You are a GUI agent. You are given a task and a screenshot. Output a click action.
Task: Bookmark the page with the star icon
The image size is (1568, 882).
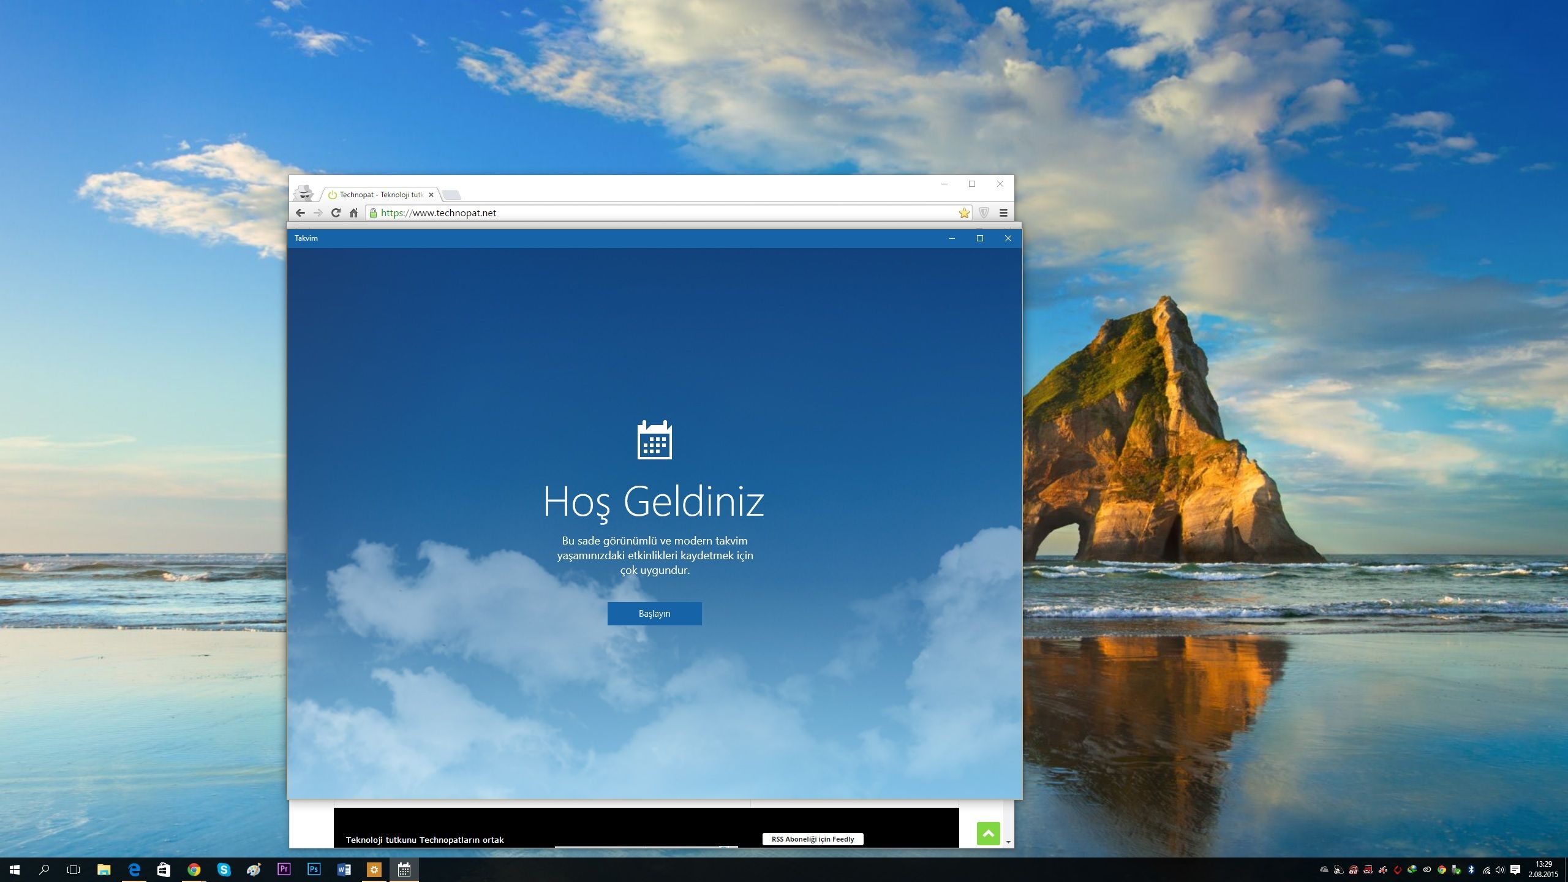(x=964, y=213)
